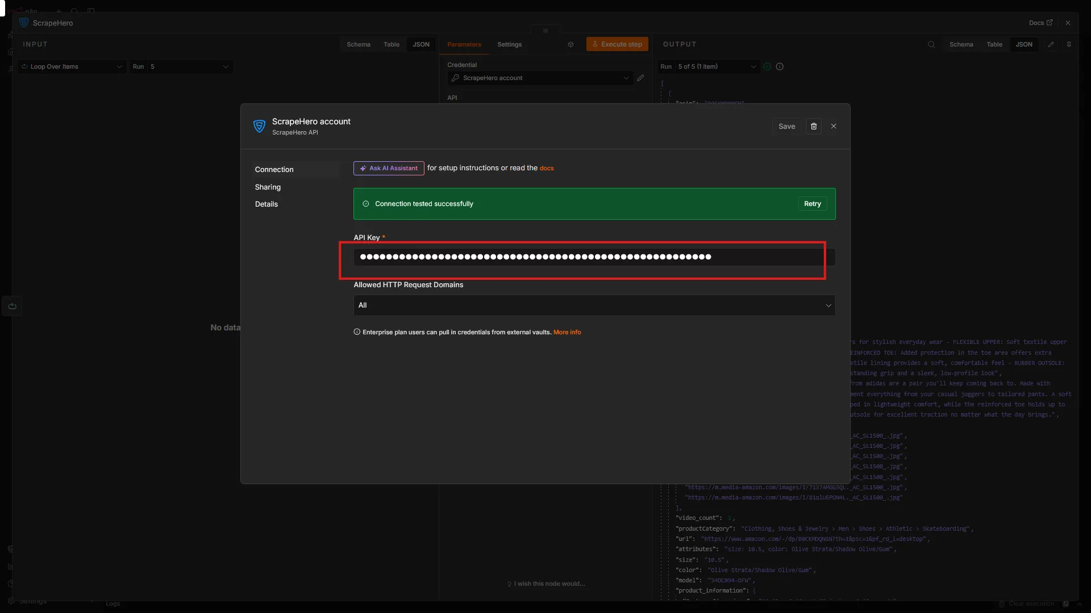Open the Docs external link icon
Image resolution: width=1091 pixels, height=613 pixels.
tap(1050, 23)
